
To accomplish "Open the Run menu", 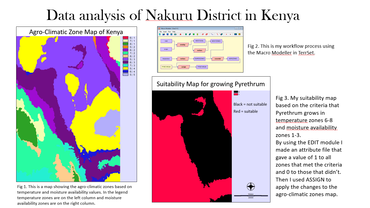I will click(170, 32).
